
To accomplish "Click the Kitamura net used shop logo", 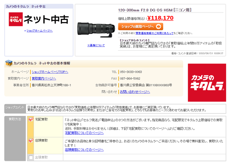I will point(38,19).
